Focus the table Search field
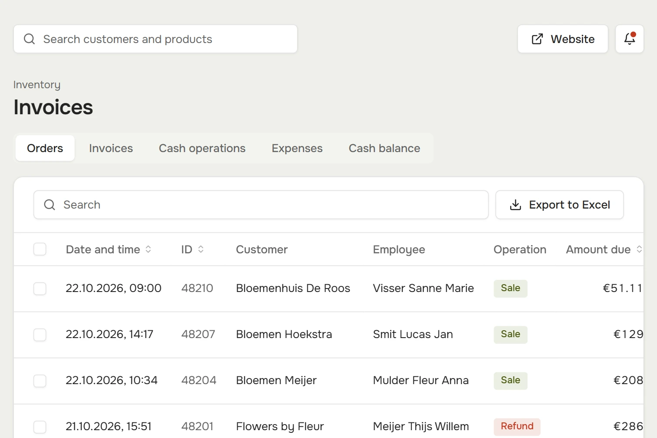 261,205
